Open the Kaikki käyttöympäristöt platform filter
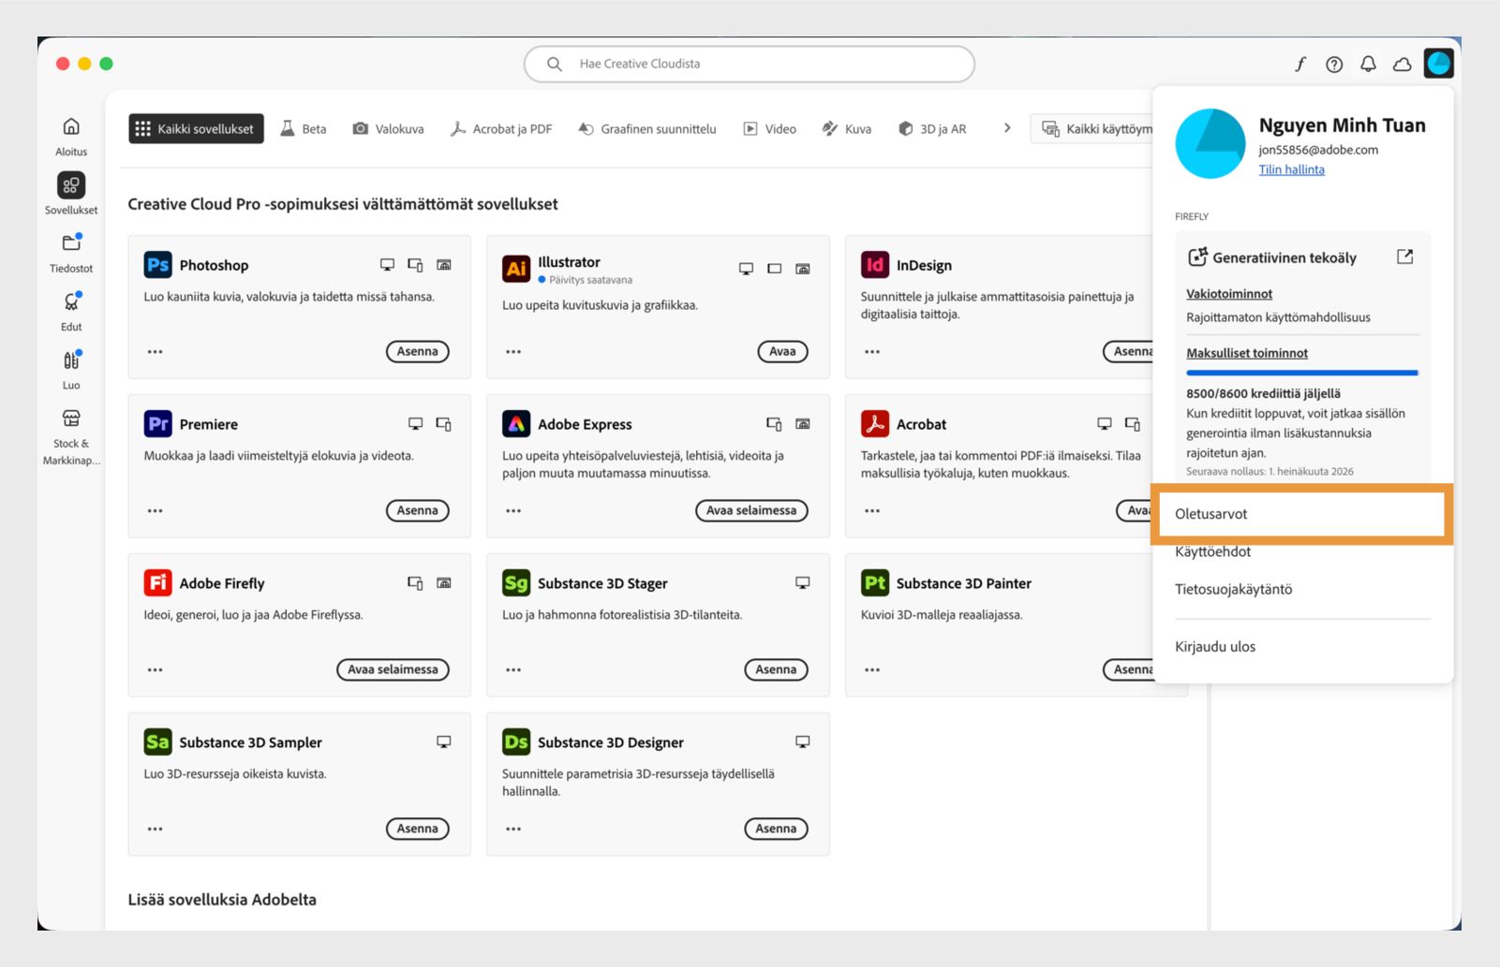 pos(1092,128)
